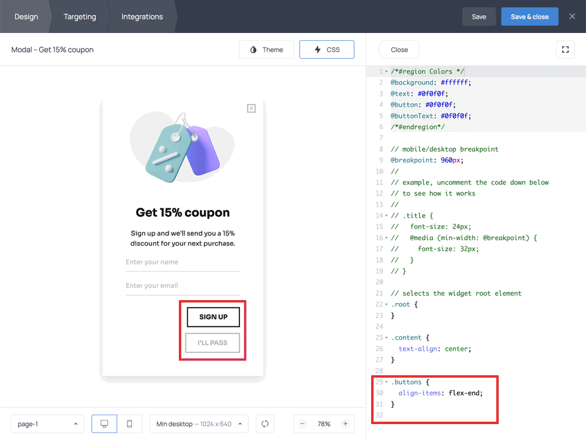
Task: Open the Theme settings
Action: [x=266, y=50]
